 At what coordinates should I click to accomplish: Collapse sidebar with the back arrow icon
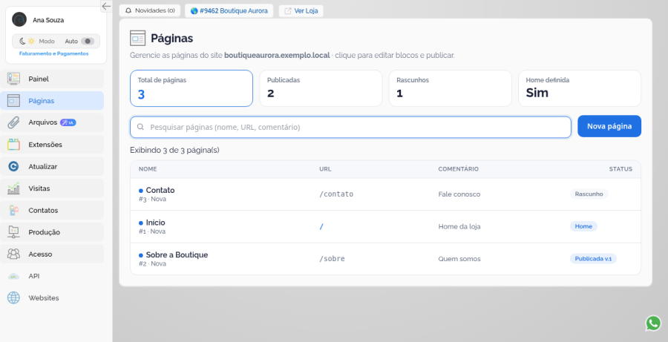pyautogui.click(x=106, y=6)
